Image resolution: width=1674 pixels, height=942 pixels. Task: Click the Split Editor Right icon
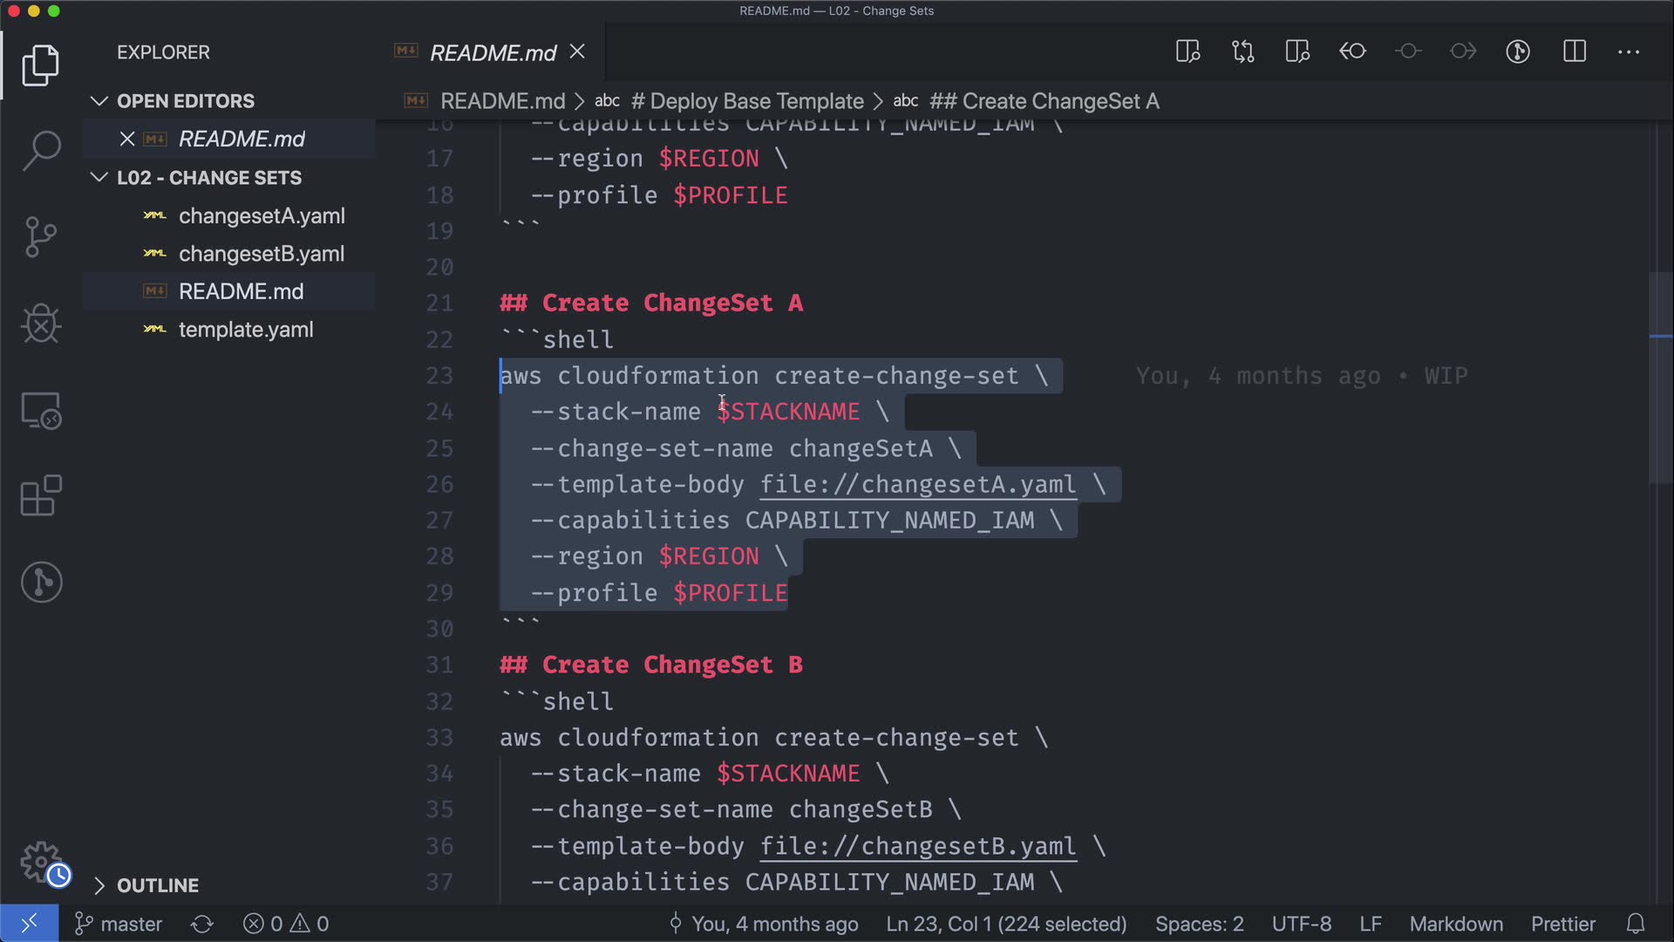click(1574, 51)
